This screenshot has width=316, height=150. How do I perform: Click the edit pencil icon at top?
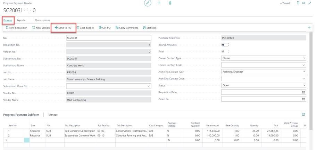(x=148, y=3)
